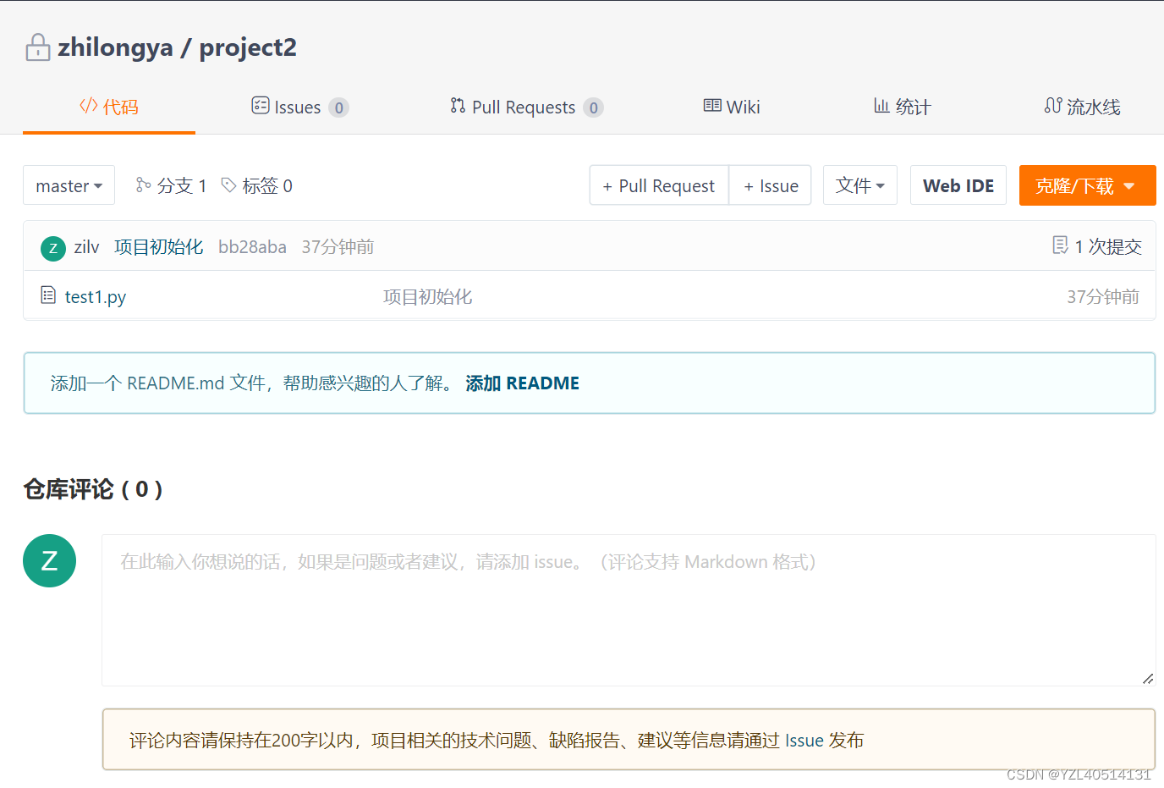
Task: Click the + Pull Request button
Action: [659, 185]
